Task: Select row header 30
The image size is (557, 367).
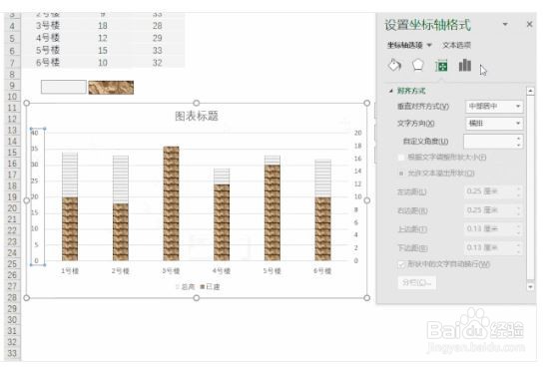Action: (12, 320)
